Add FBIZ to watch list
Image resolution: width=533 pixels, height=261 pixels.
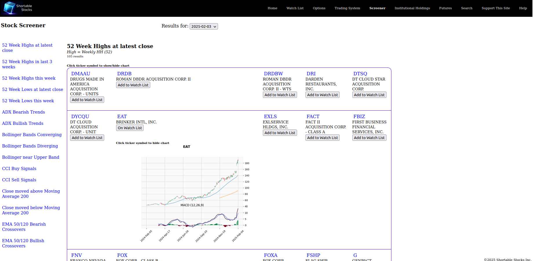pyautogui.click(x=369, y=138)
